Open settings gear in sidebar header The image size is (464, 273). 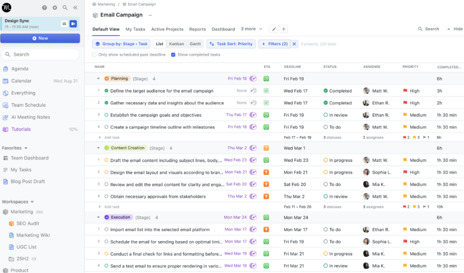(55, 8)
